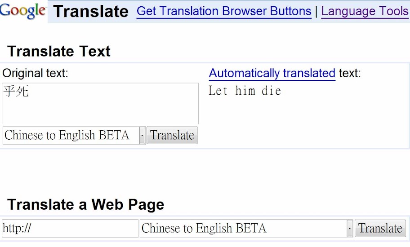
Task: Click the http:// web page URL field
Action: 70,229
